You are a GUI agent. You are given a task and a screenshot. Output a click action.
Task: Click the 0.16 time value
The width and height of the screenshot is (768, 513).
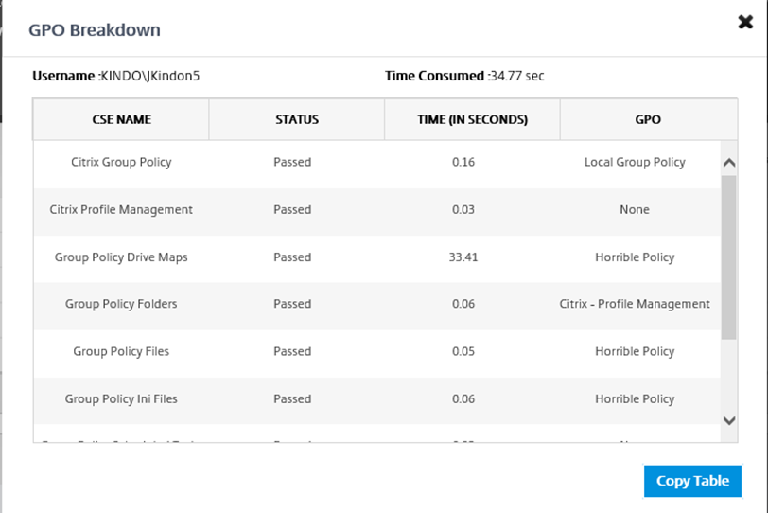pos(463,162)
